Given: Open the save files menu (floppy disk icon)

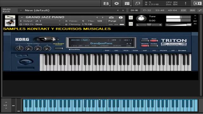Looking at the screenshot, I should [106, 3].
